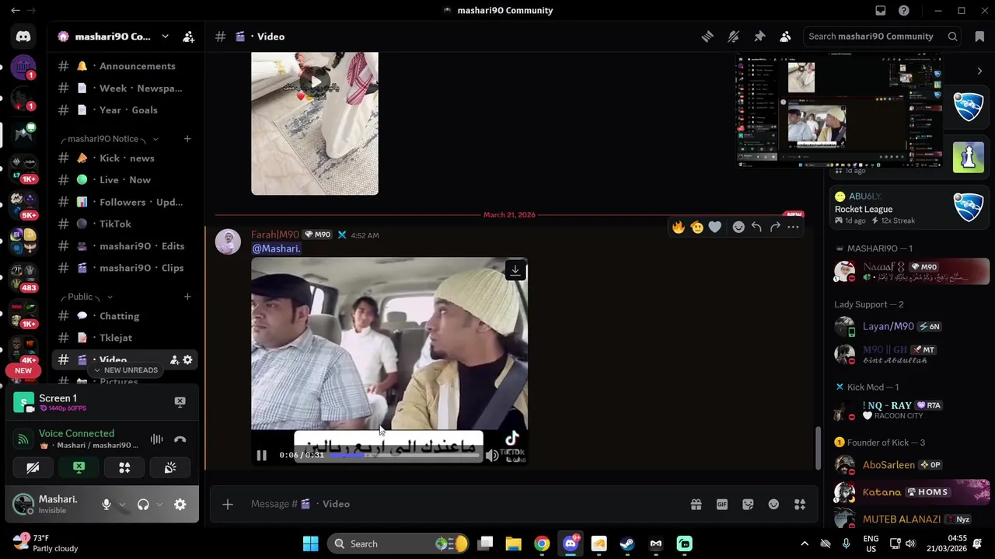Viewport: 995px width, 559px height.
Task: Send a gift icon in message bar
Action: tap(696, 505)
